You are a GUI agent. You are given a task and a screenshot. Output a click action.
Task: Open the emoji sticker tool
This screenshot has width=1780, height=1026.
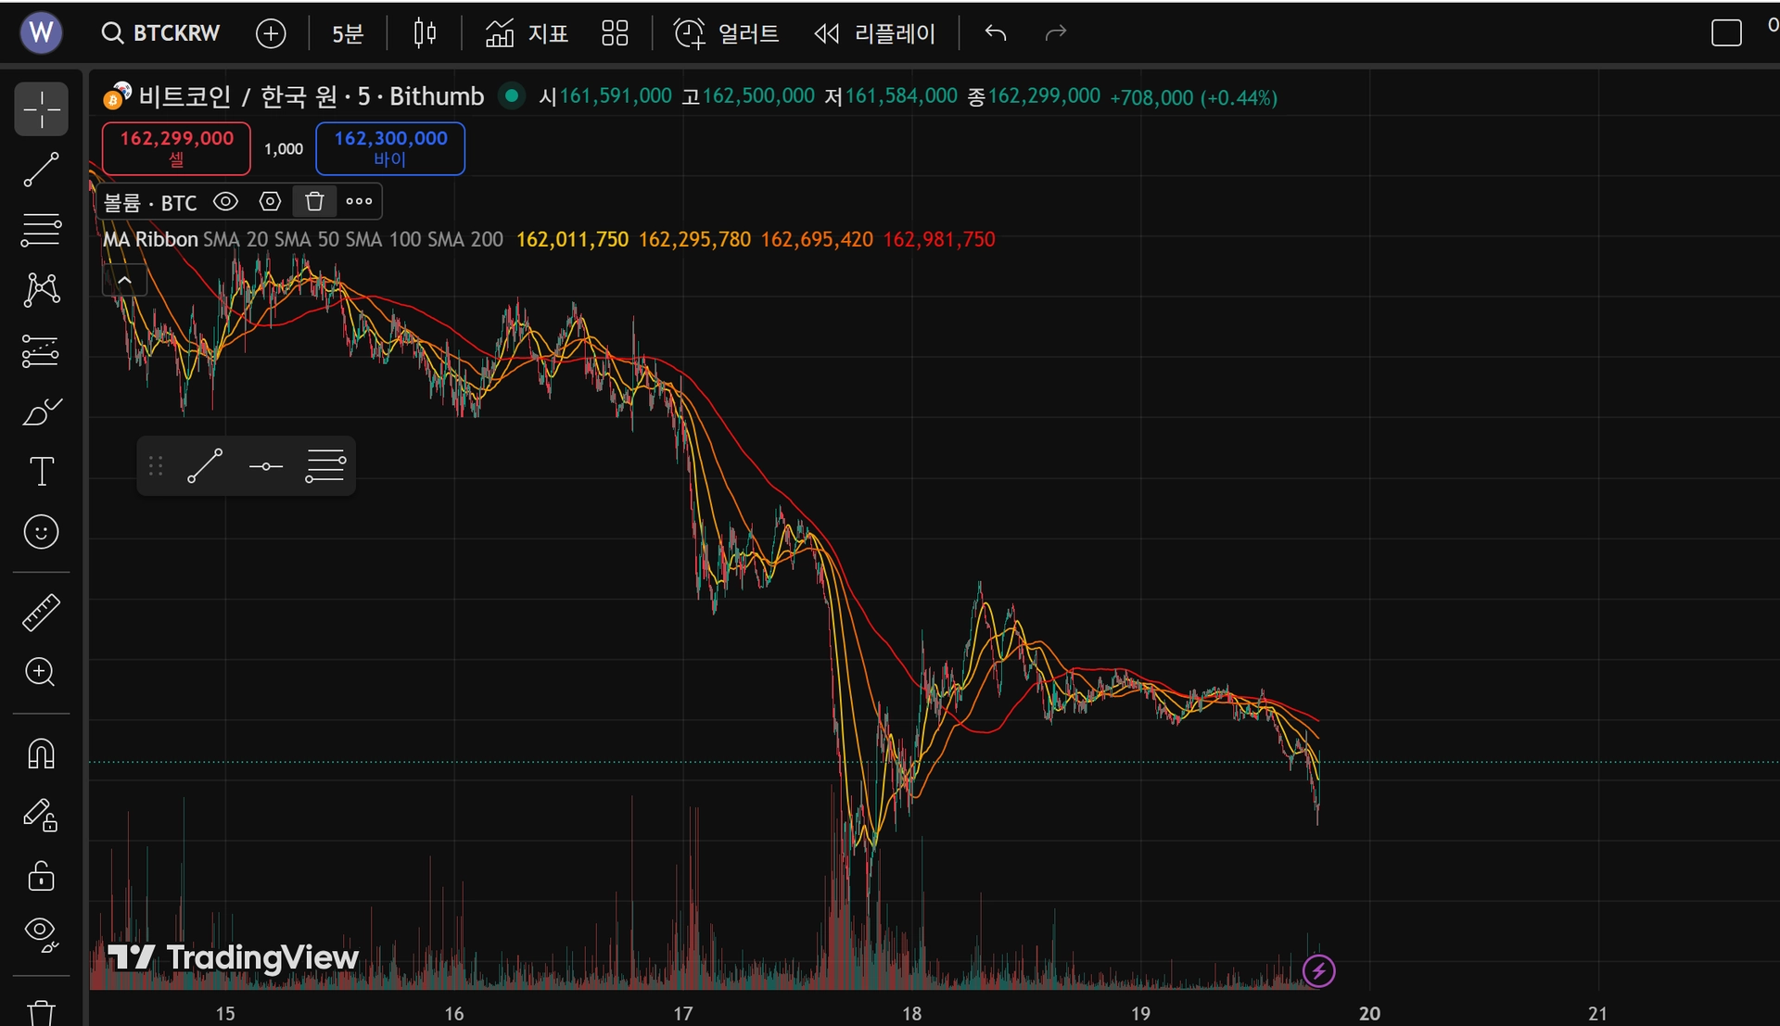[41, 532]
